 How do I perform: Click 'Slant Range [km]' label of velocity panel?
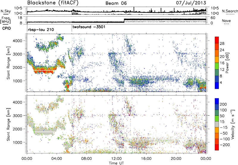[8, 124]
